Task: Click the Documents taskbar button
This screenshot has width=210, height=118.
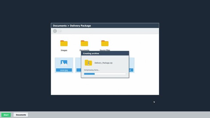Action: point(21,115)
